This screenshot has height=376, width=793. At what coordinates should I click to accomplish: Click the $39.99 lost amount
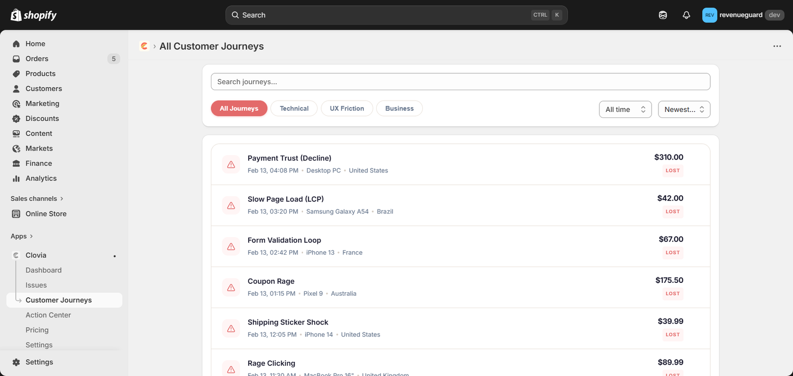pyautogui.click(x=670, y=322)
